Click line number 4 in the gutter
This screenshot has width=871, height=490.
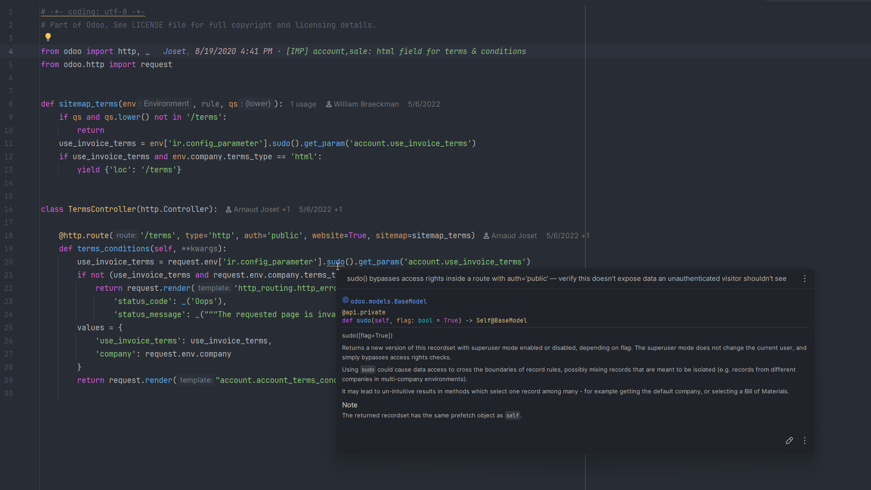coord(11,51)
